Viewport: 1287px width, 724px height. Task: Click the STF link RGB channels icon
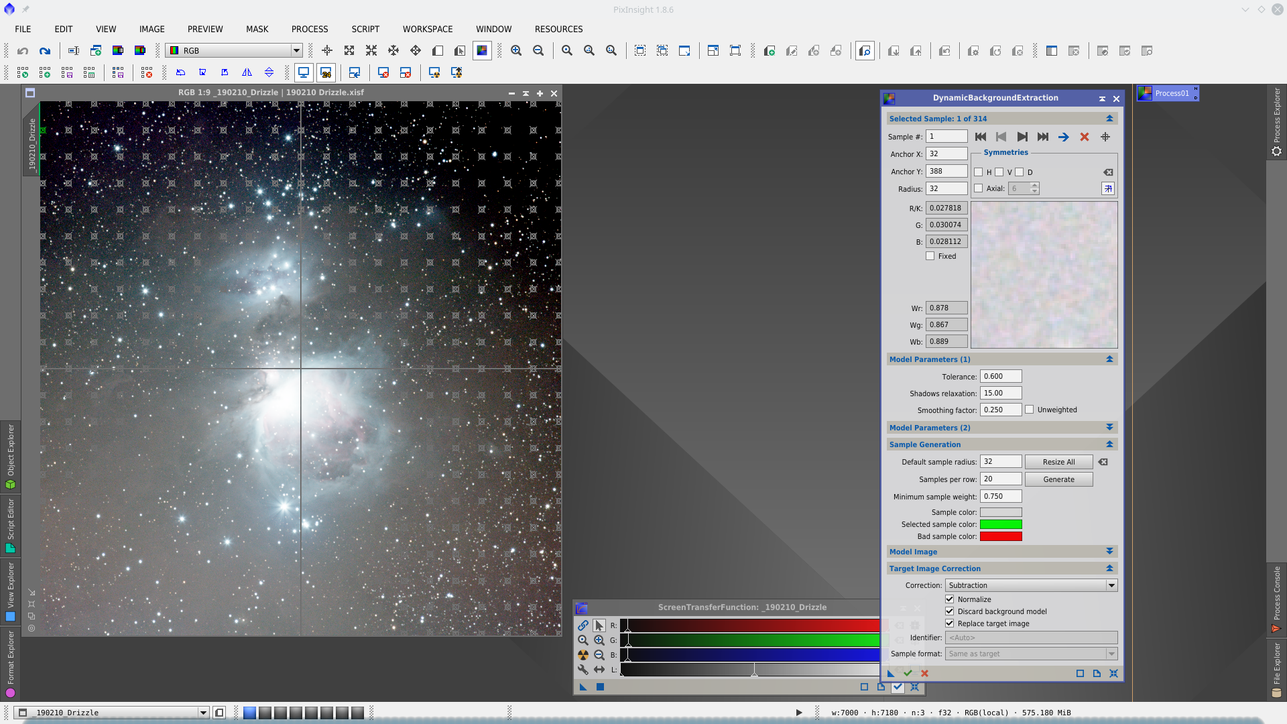click(583, 625)
